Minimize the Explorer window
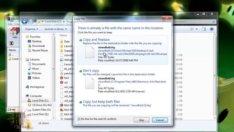The height and width of the screenshot is (132, 234). coord(198,14)
